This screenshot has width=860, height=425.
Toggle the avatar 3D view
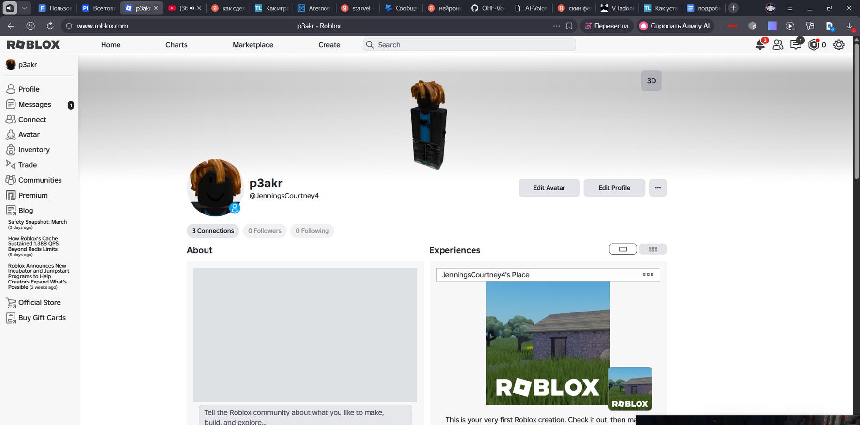pyautogui.click(x=651, y=81)
